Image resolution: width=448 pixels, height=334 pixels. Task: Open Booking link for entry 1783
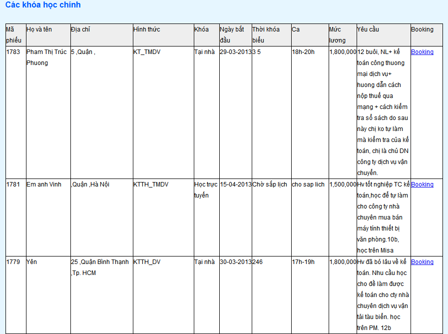pos(422,52)
